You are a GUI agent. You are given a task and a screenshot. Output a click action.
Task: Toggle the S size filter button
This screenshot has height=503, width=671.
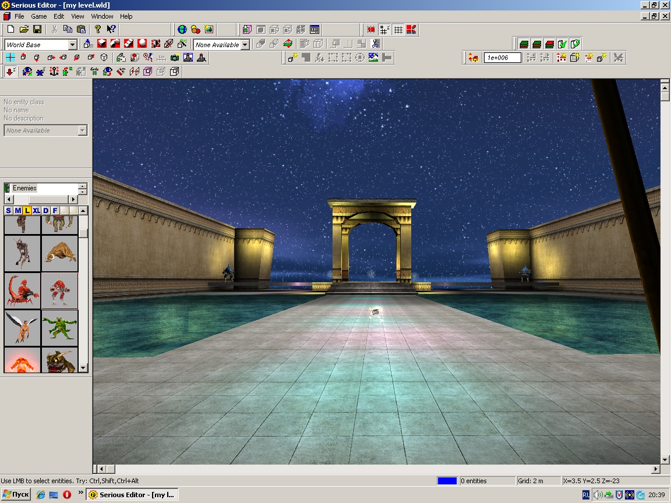(9, 210)
